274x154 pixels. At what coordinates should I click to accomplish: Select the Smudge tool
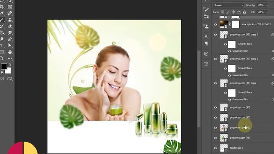tap(10, 33)
